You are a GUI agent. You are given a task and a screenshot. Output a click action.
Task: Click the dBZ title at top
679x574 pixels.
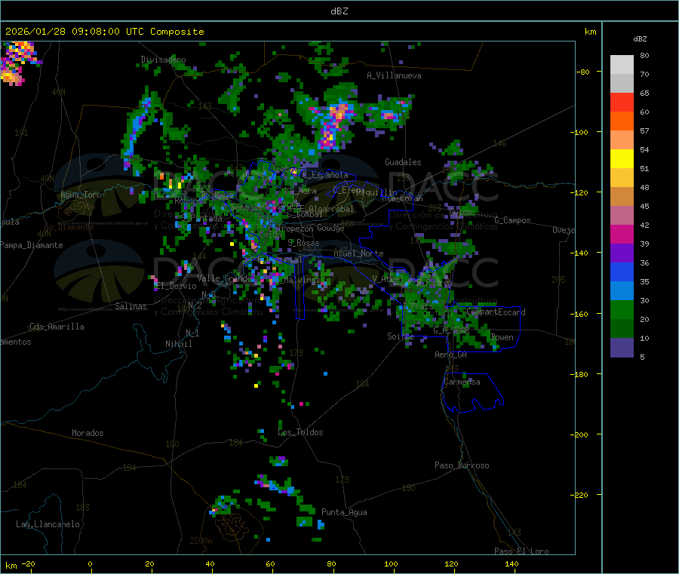click(339, 11)
